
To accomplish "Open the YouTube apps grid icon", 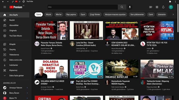I will tap(157, 7).
